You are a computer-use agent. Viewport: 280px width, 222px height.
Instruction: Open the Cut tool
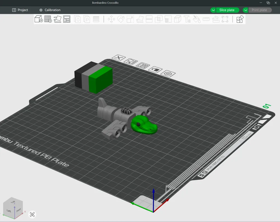[149, 19]
